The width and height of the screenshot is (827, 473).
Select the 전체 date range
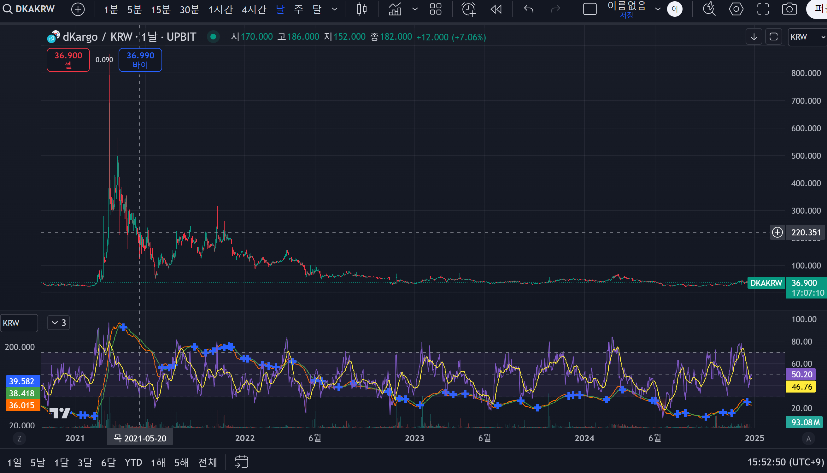[208, 462]
